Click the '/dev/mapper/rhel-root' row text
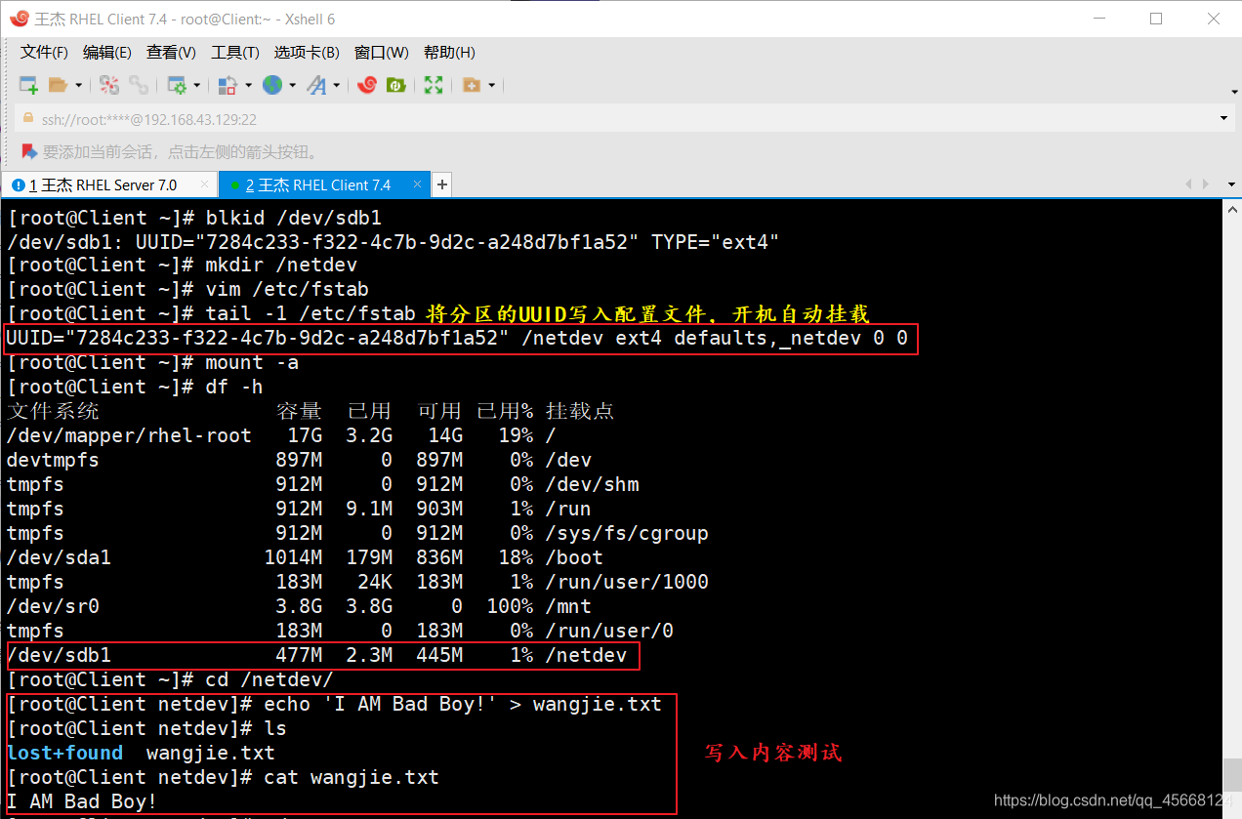The image size is (1242, 819). pyautogui.click(x=129, y=435)
